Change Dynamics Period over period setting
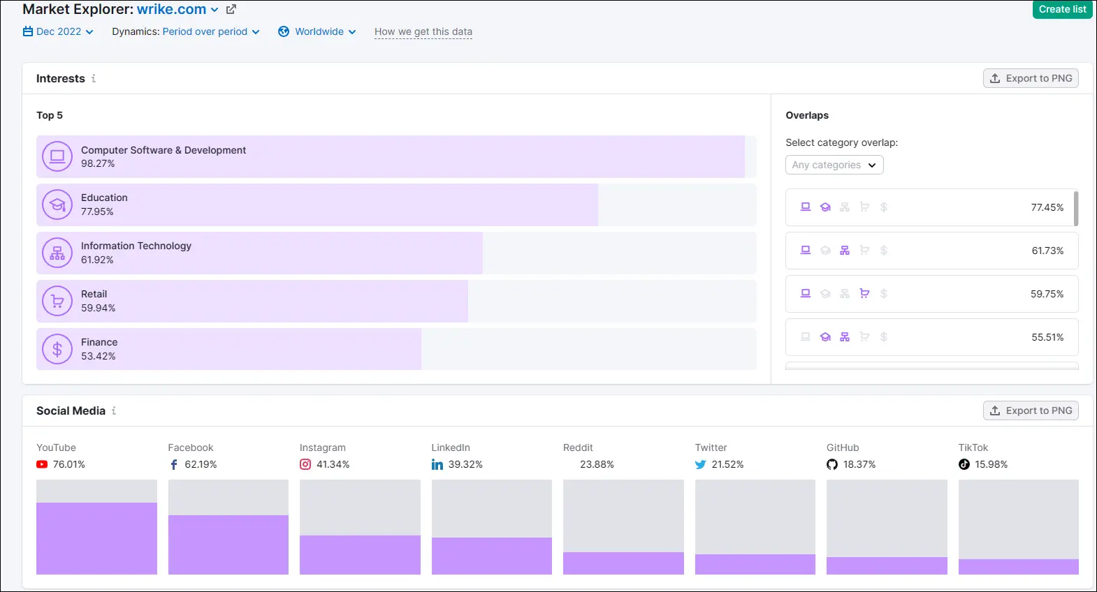 click(211, 31)
